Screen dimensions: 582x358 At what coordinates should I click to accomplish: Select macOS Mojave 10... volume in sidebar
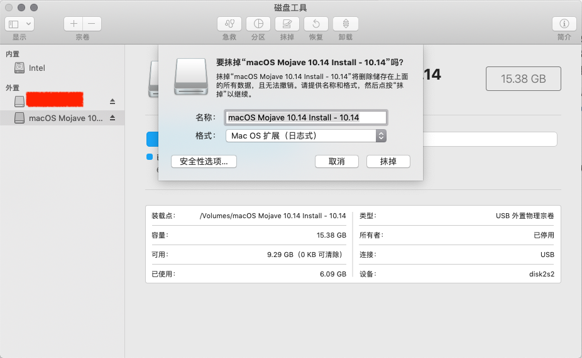coord(62,118)
